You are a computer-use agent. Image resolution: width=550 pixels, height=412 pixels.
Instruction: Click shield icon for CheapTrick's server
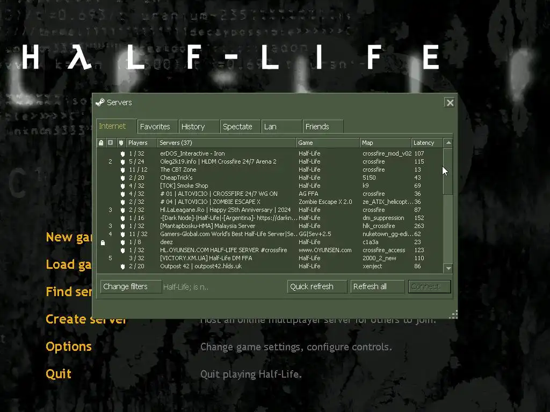[x=123, y=178]
